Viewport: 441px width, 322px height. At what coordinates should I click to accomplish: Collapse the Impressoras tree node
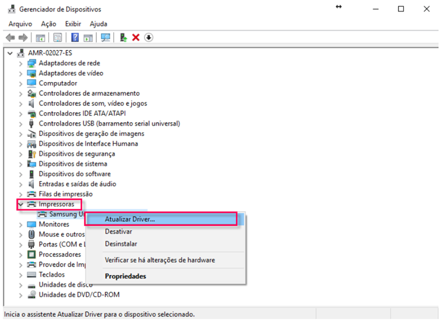click(21, 204)
